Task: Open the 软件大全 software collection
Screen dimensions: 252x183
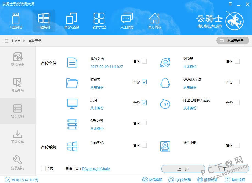Action: click(x=99, y=21)
